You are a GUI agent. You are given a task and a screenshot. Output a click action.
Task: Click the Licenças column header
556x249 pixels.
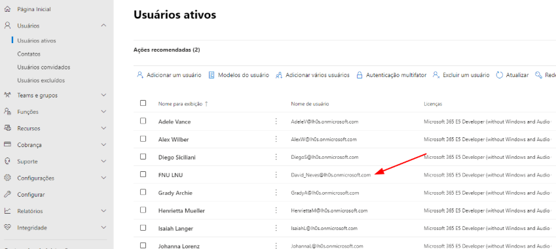point(433,104)
